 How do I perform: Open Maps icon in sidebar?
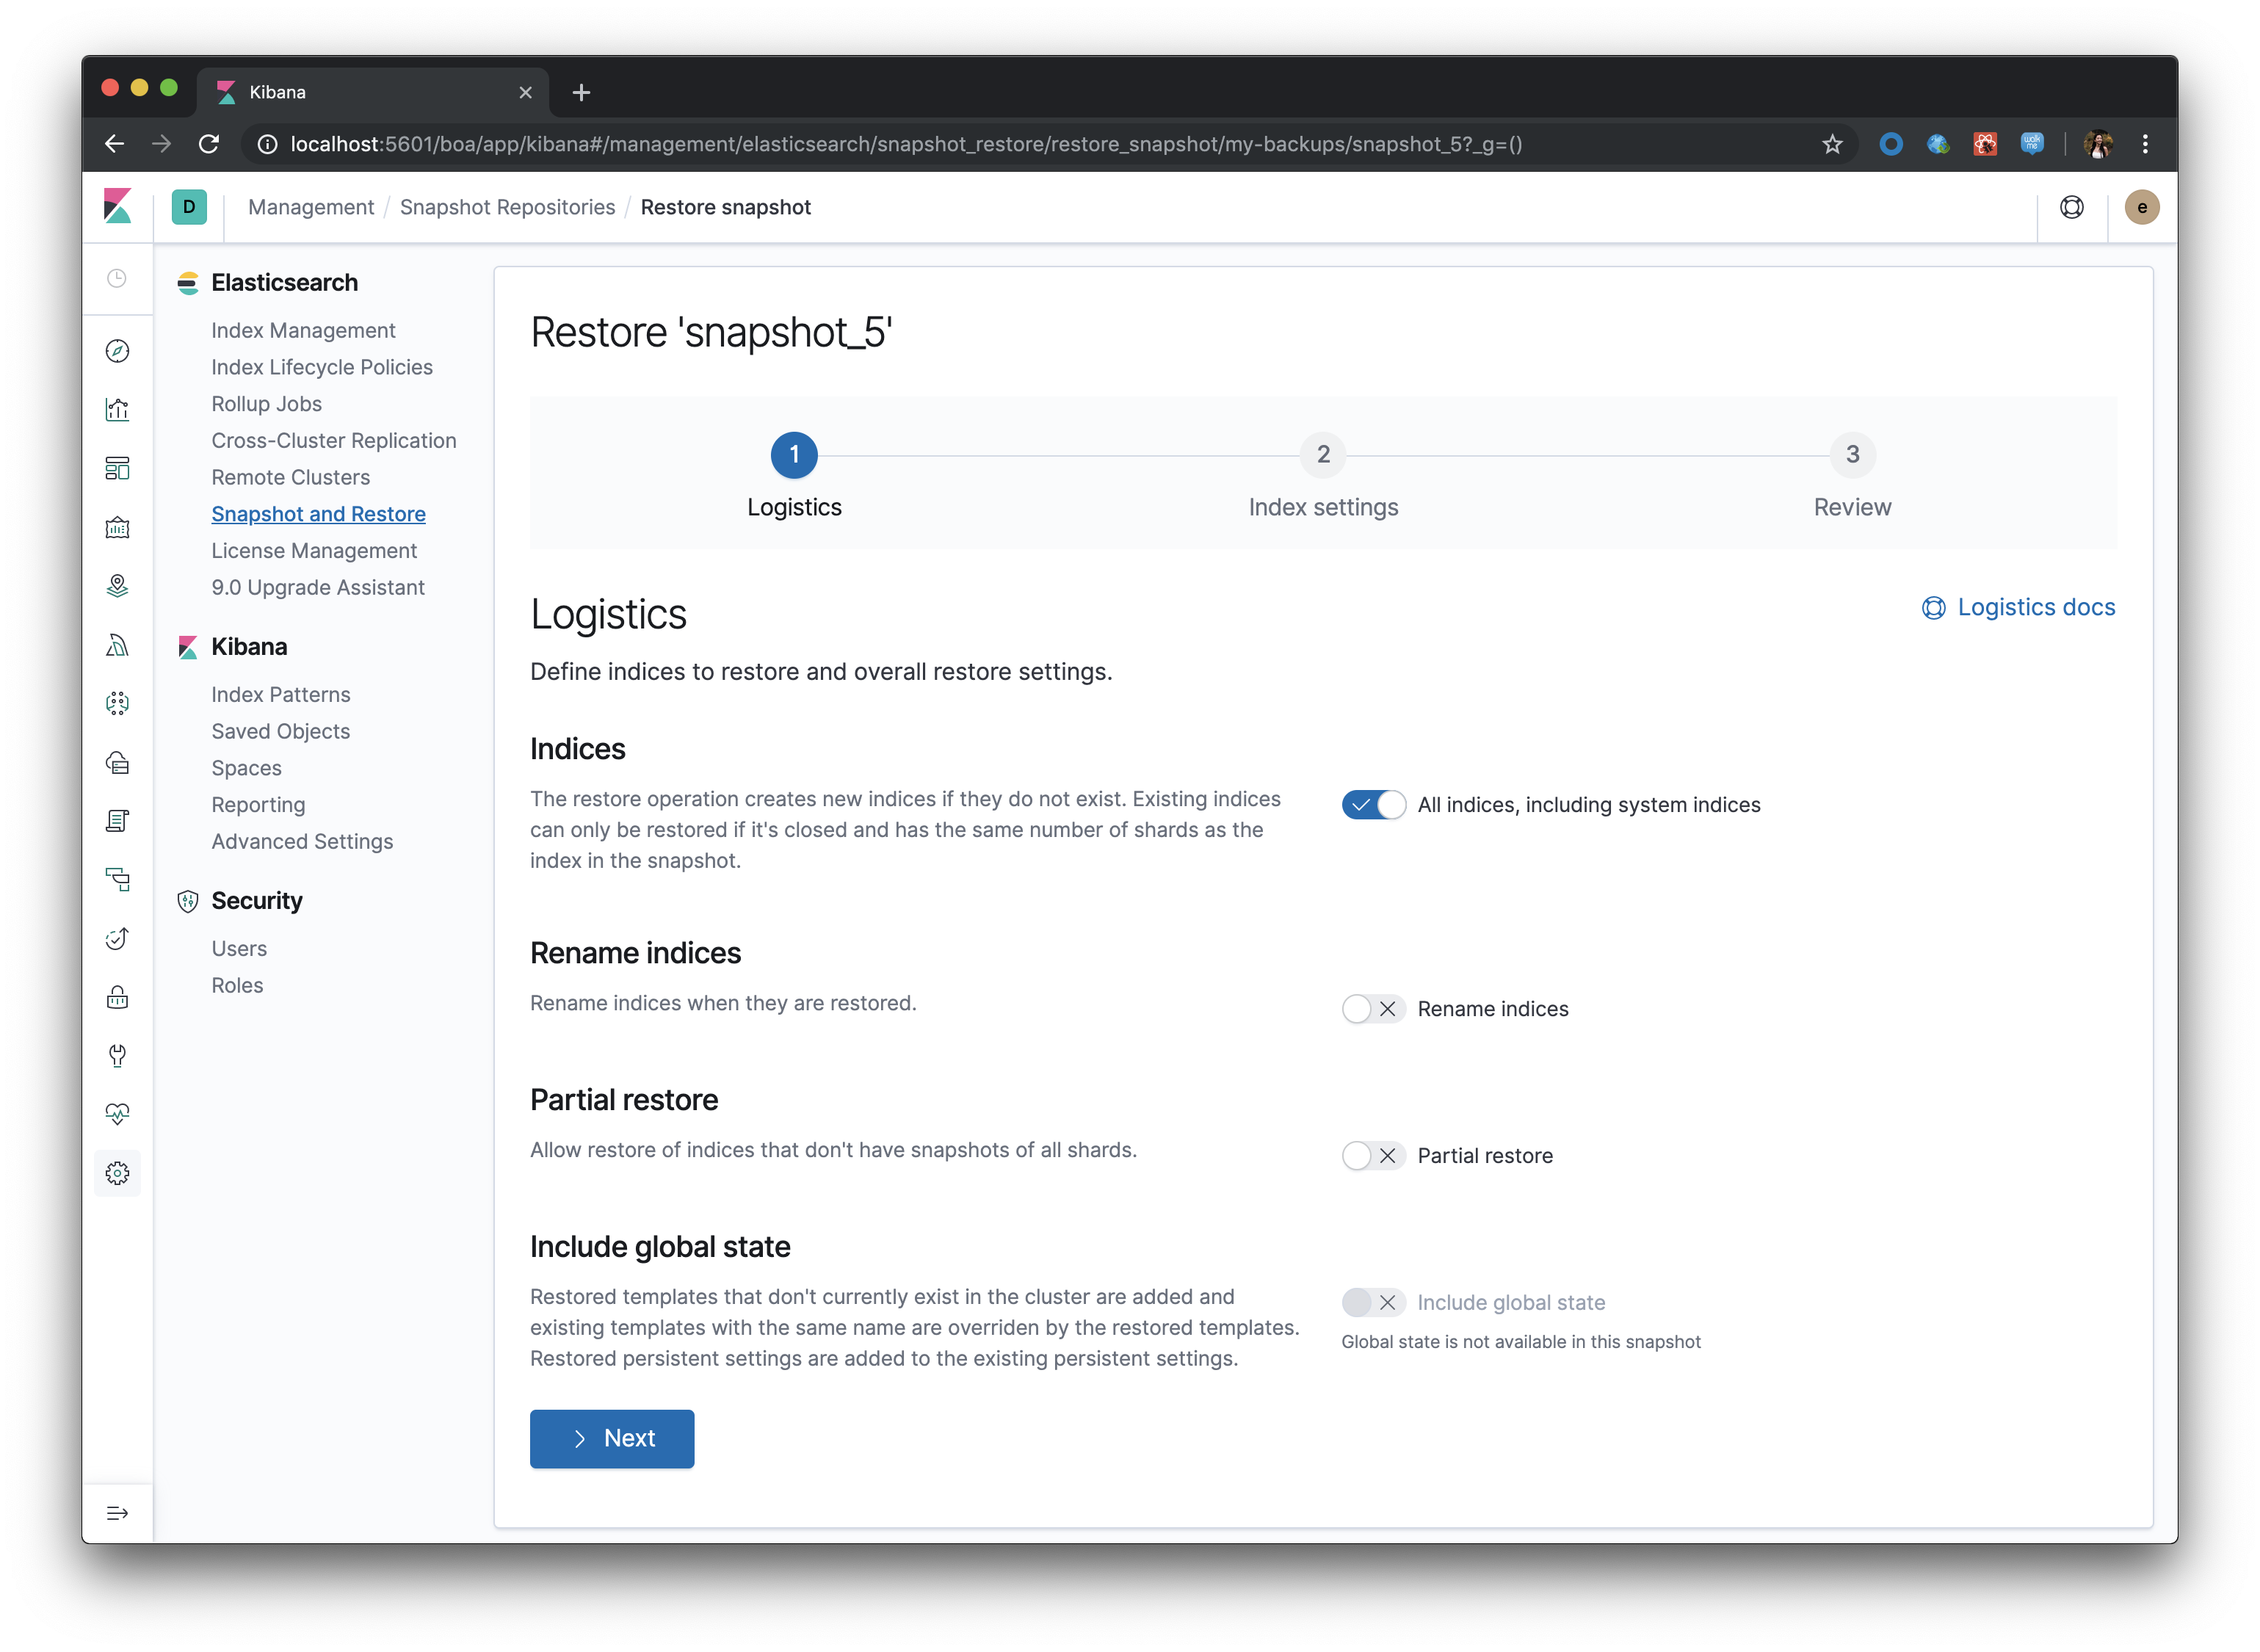point(117,586)
